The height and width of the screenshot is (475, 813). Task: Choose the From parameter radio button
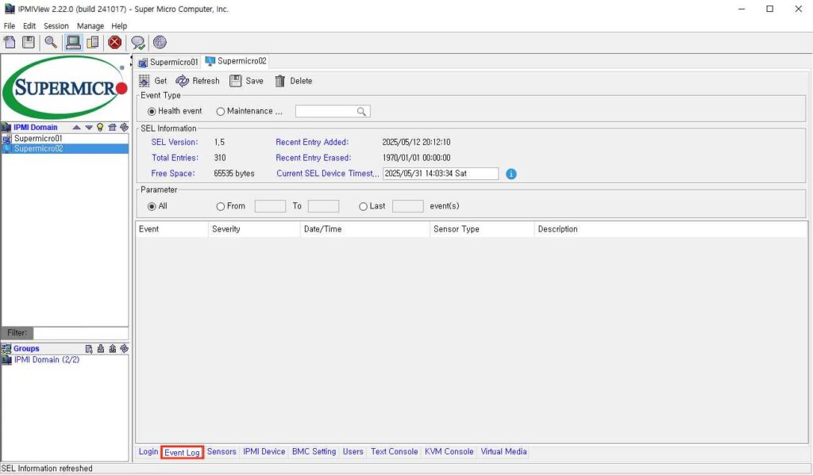(x=221, y=207)
